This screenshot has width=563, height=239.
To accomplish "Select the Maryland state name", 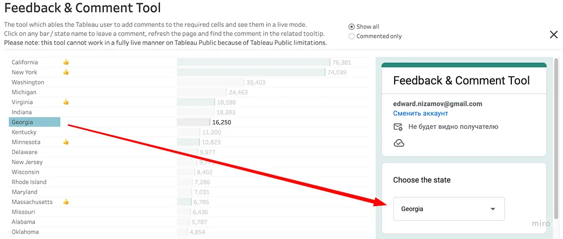I will 24,192.
